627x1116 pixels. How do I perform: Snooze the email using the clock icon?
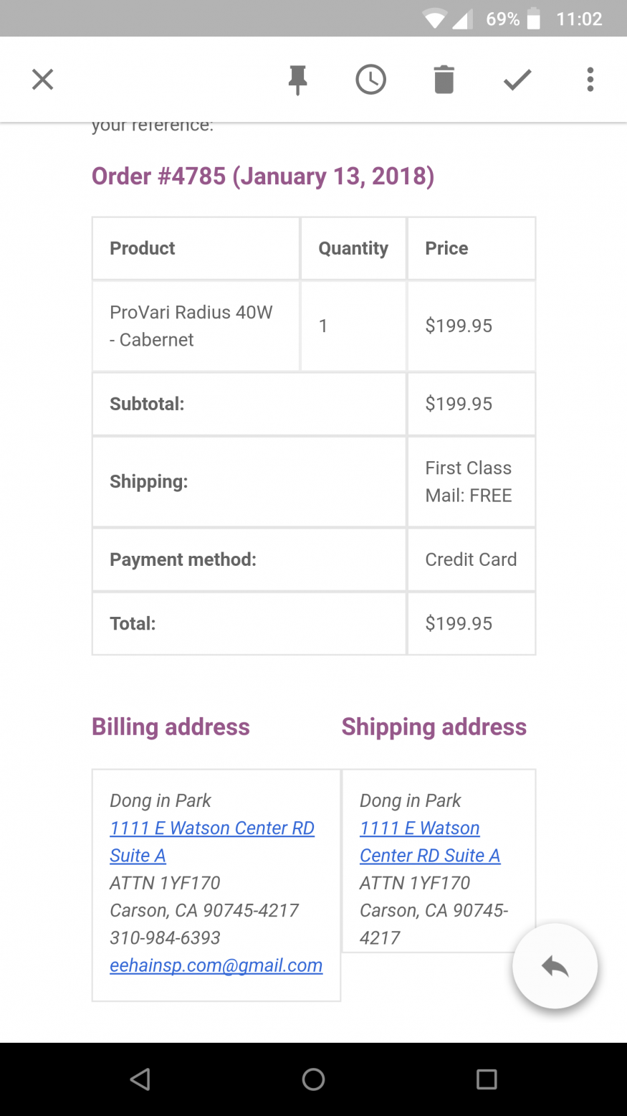370,80
